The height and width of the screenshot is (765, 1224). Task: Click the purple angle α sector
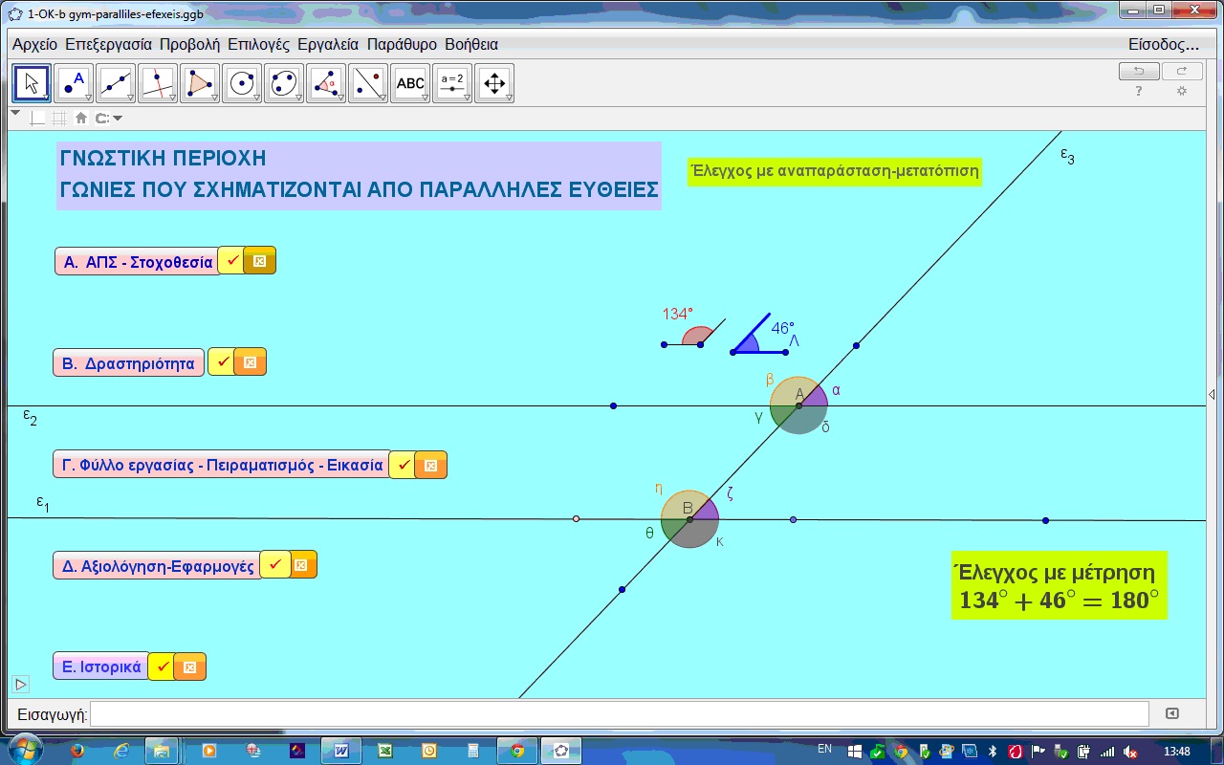[815, 397]
